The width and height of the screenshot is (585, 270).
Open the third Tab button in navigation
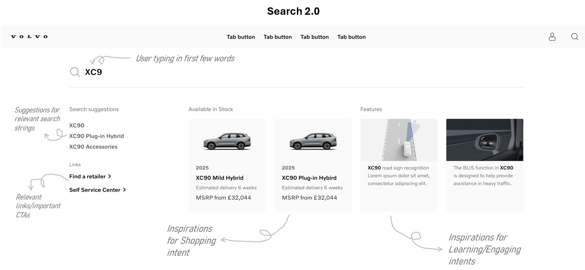point(314,37)
